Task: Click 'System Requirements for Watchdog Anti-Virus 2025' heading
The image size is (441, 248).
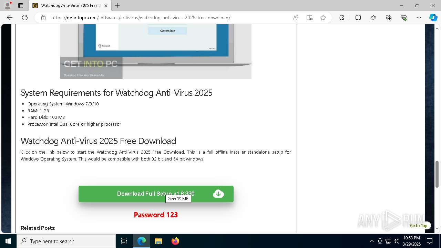Action: pyautogui.click(x=116, y=93)
